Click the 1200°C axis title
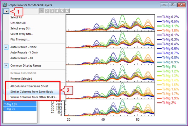Image resolution: width=188 pixels, height=126 pixels. [x=53, y=107]
